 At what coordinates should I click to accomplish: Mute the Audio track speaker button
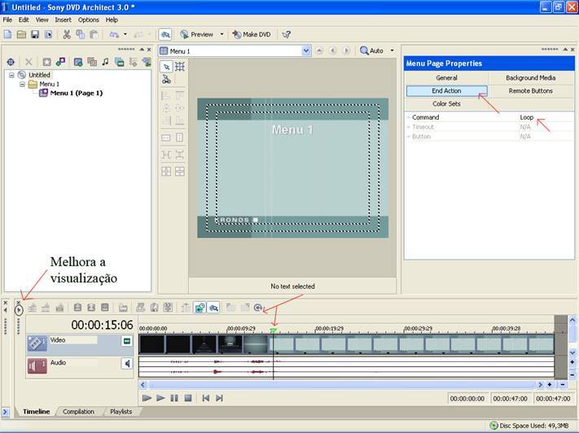point(127,364)
